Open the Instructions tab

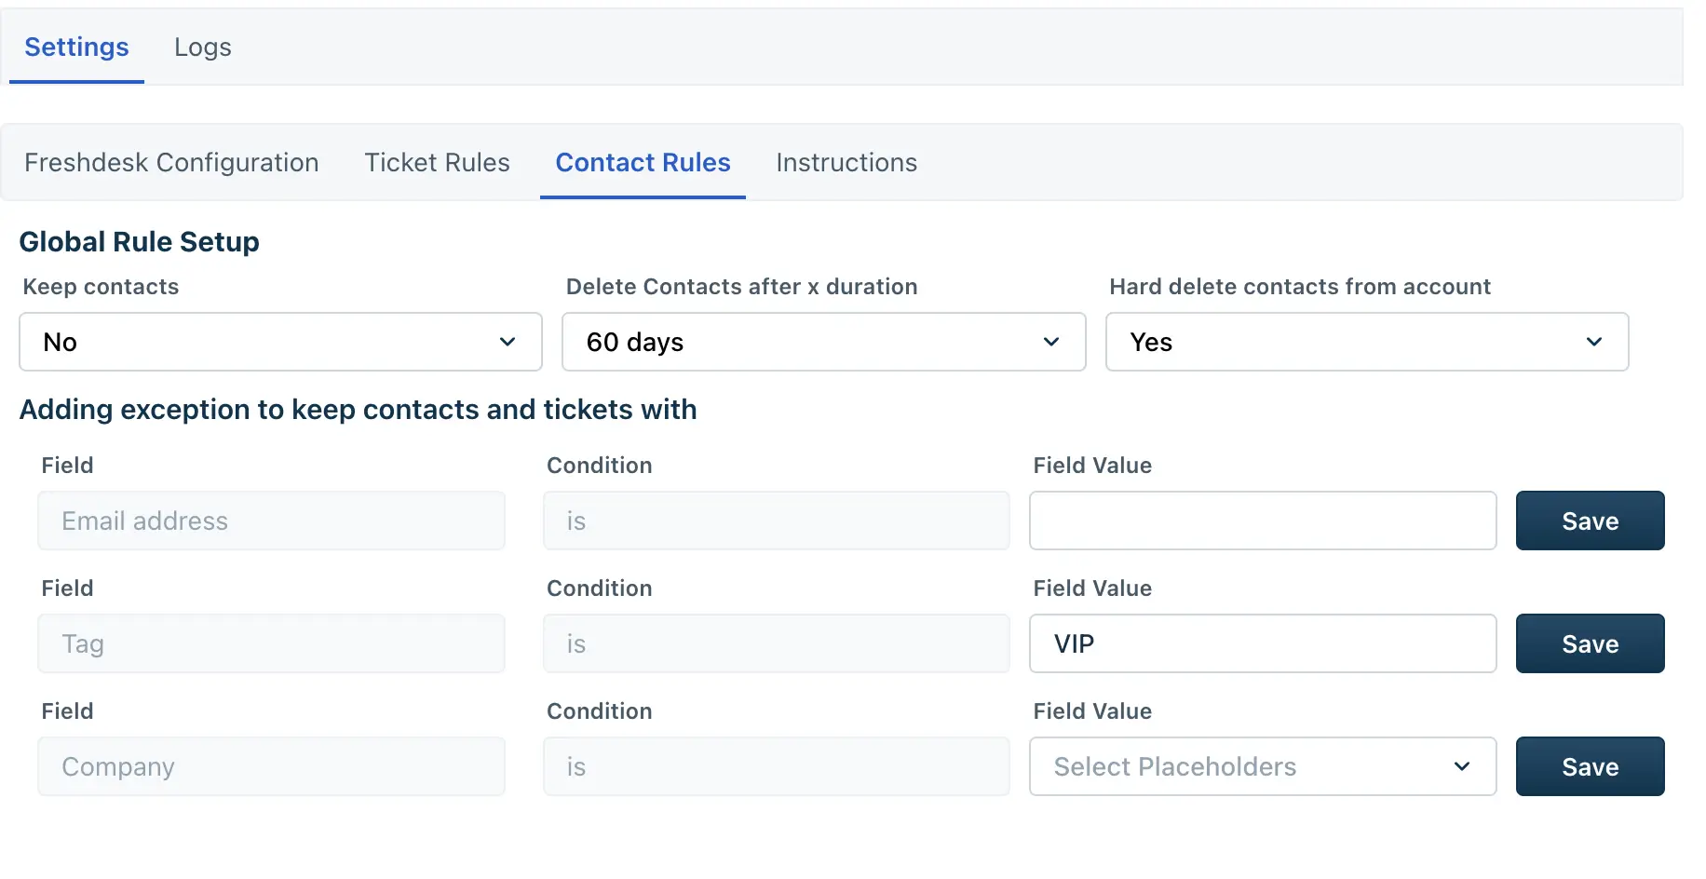tap(846, 163)
